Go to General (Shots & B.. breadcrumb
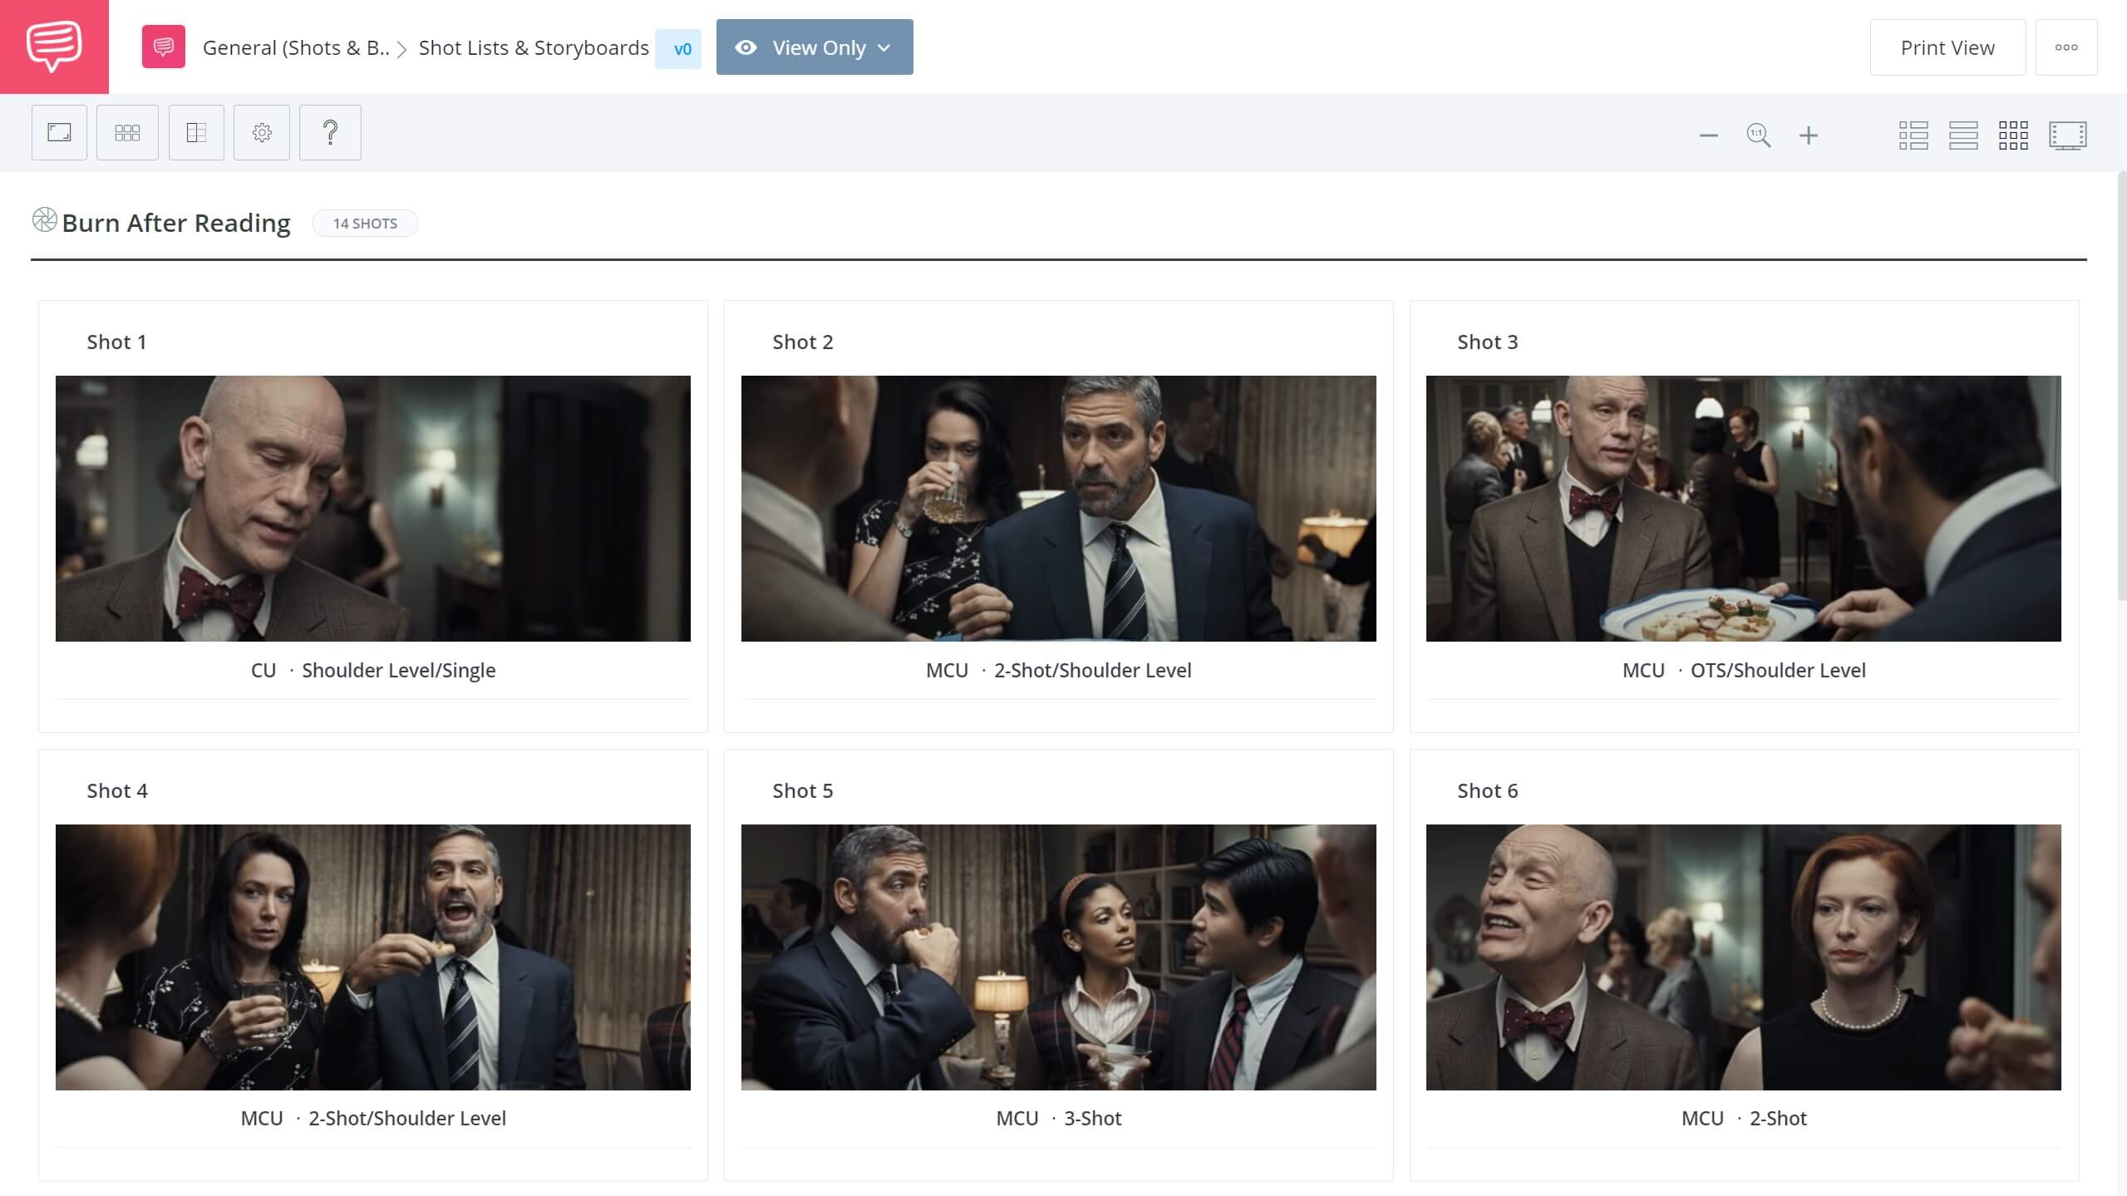Screen dimensions: 2127x1196 (x=296, y=47)
